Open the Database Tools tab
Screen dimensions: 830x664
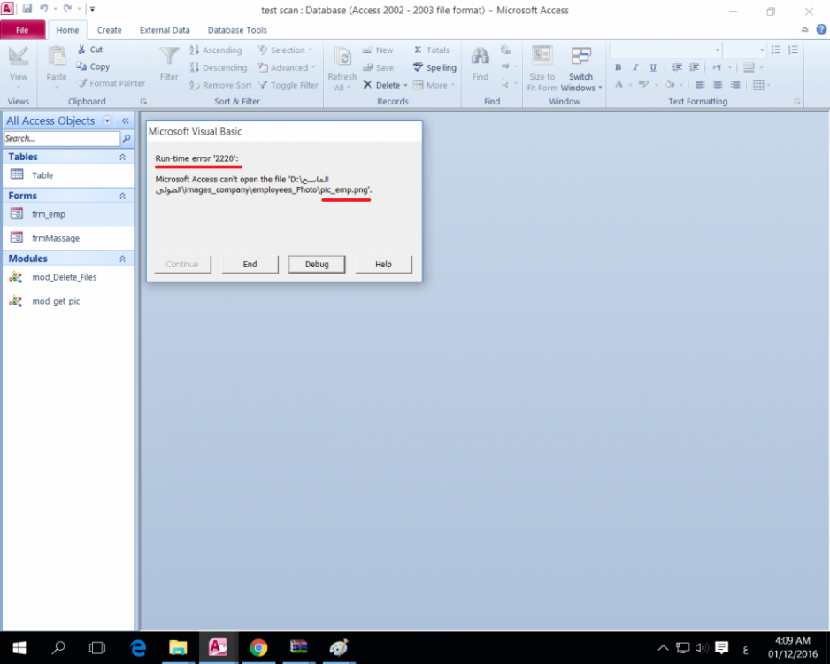tap(237, 30)
